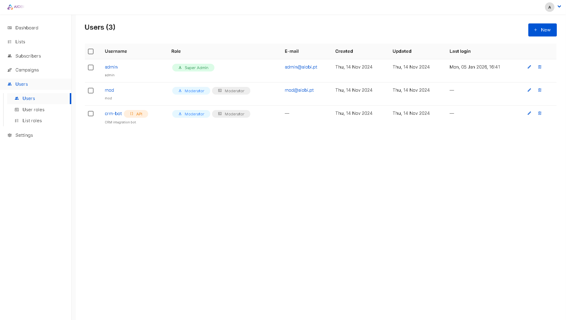566x320 pixels.
Task: Go to the Campaigns page
Action: [27, 70]
